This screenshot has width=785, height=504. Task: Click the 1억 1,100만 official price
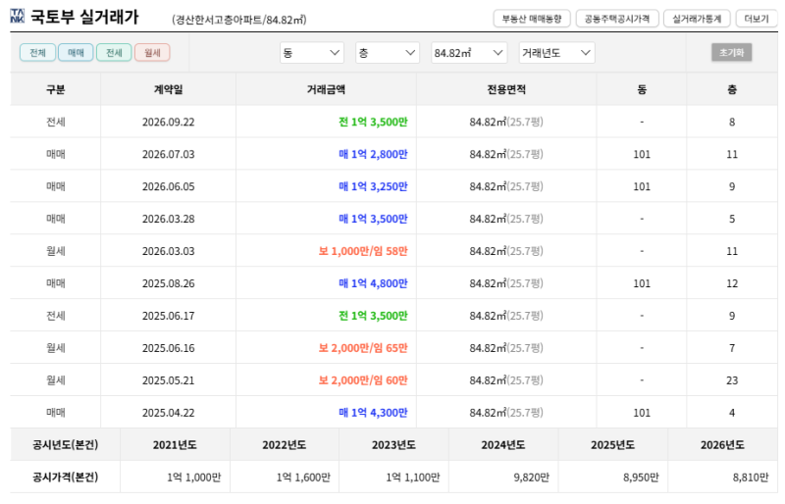point(412,478)
